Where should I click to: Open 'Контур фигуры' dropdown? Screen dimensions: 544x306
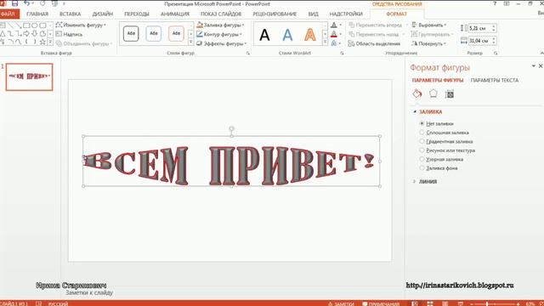tap(219, 34)
